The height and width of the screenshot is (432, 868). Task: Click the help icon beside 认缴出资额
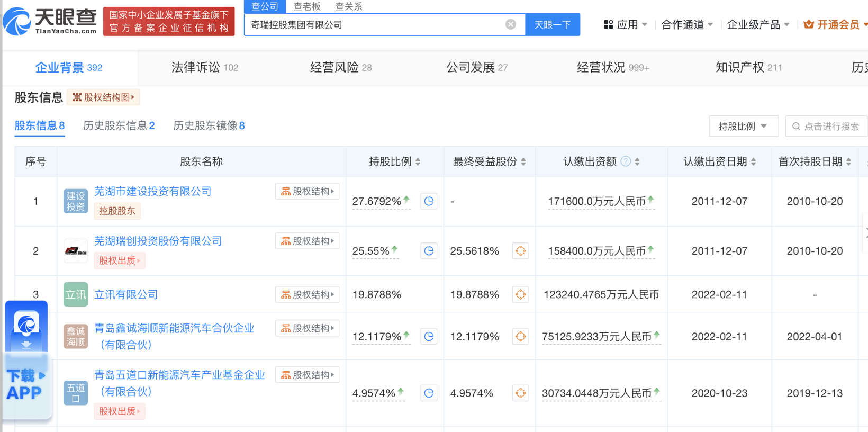click(626, 161)
